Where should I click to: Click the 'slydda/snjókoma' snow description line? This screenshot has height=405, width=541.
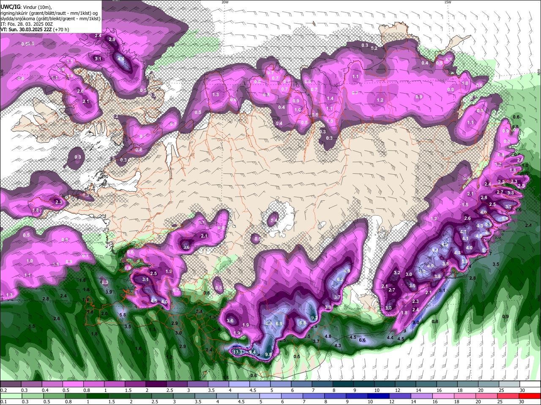coord(50,19)
